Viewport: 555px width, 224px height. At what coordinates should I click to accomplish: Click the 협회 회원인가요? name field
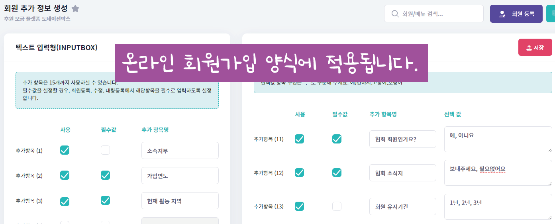click(402, 139)
